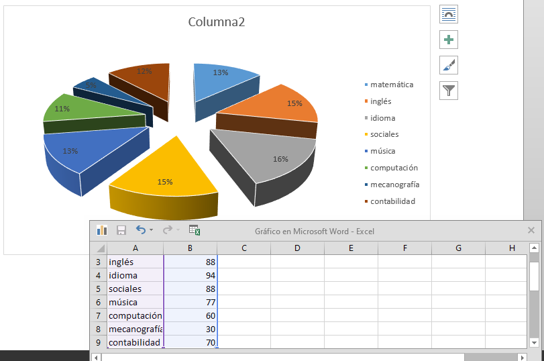Viewport: 544px width, 361px height.
Task: Select contabilidad legend entry in chart
Action: (x=390, y=201)
